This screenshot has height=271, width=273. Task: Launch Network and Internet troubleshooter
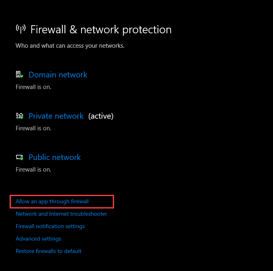click(61, 214)
